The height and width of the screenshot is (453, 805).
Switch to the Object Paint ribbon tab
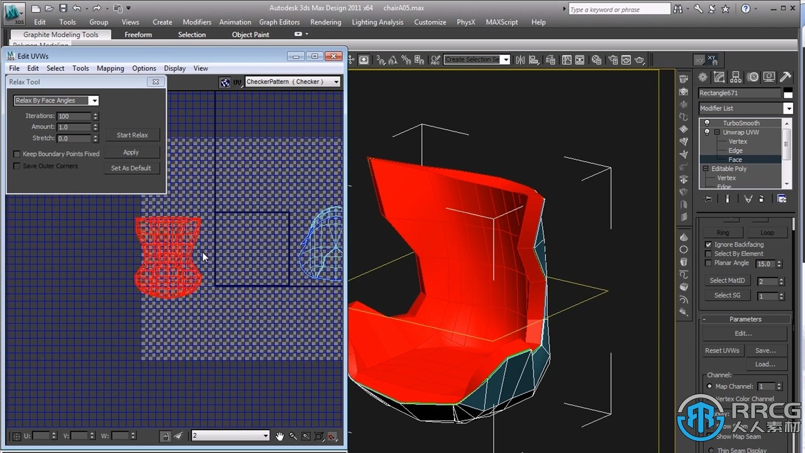coord(250,35)
